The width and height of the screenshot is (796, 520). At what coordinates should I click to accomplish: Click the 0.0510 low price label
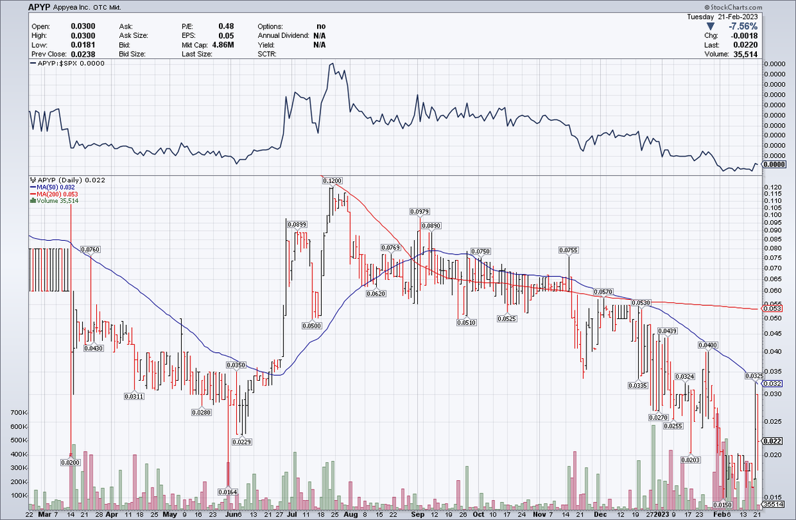(x=467, y=322)
